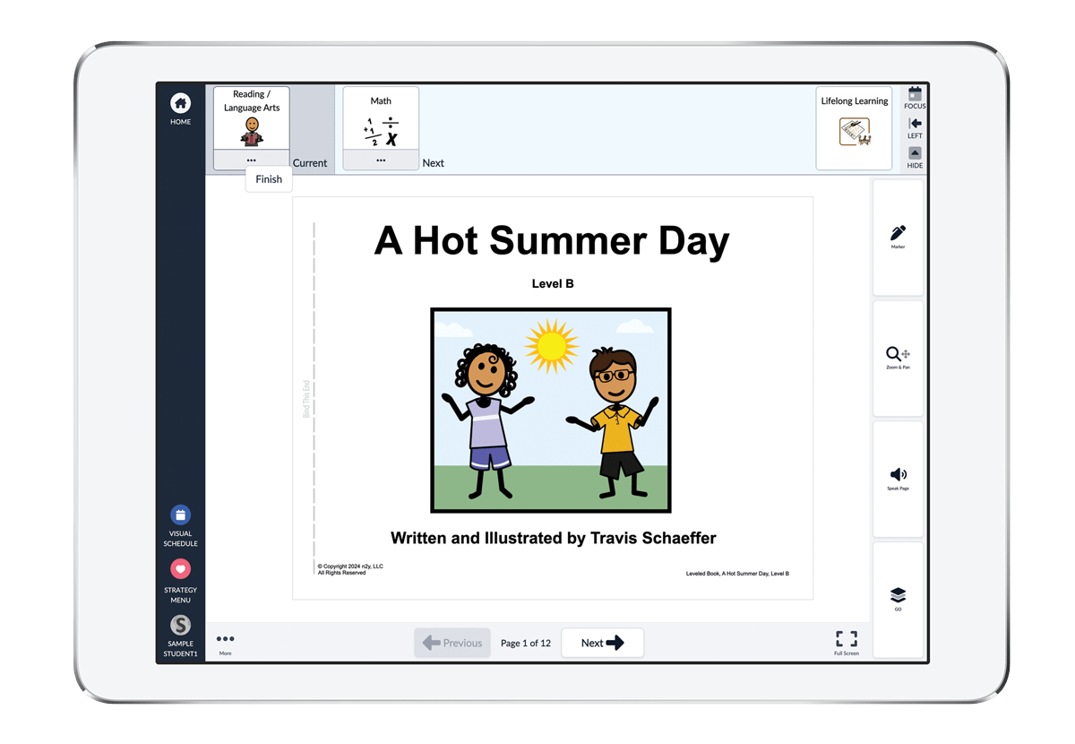Viewport: 1075px width, 744px height.
Task: Go to the Home screen
Action: (180, 108)
